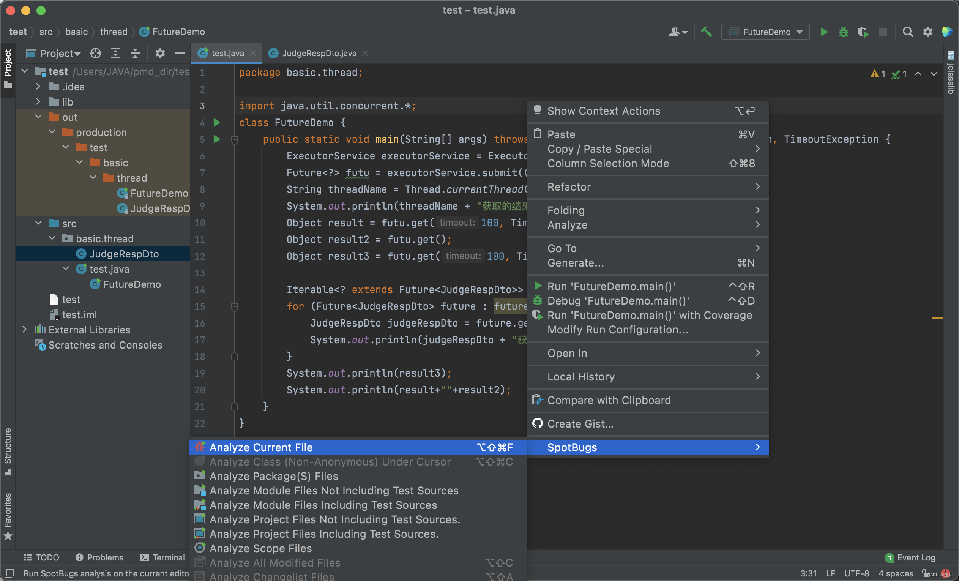Viewport: 959px width, 581px height.
Task: Collapse the production folder
Action: tap(52, 132)
